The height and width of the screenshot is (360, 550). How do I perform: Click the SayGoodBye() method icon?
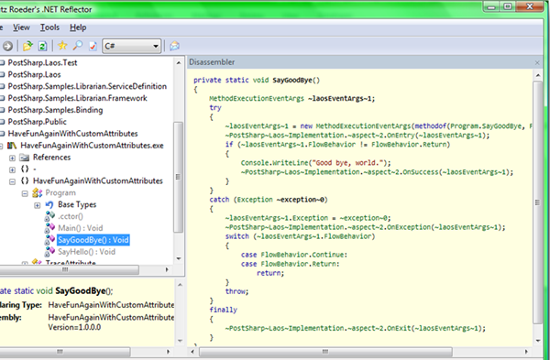49,240
